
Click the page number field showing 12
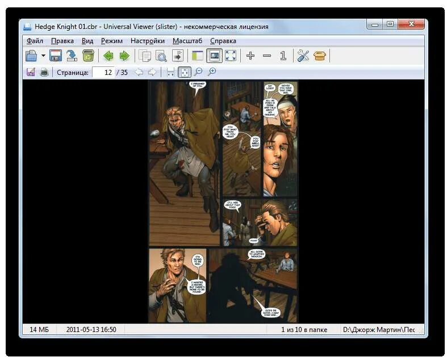(103, 73)
